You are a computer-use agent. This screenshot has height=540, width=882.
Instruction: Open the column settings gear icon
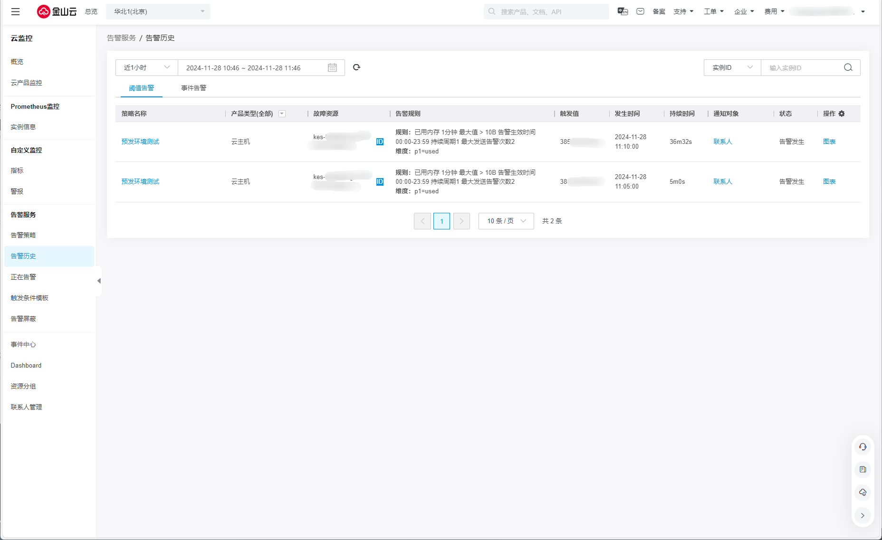(x=842, y=114)
